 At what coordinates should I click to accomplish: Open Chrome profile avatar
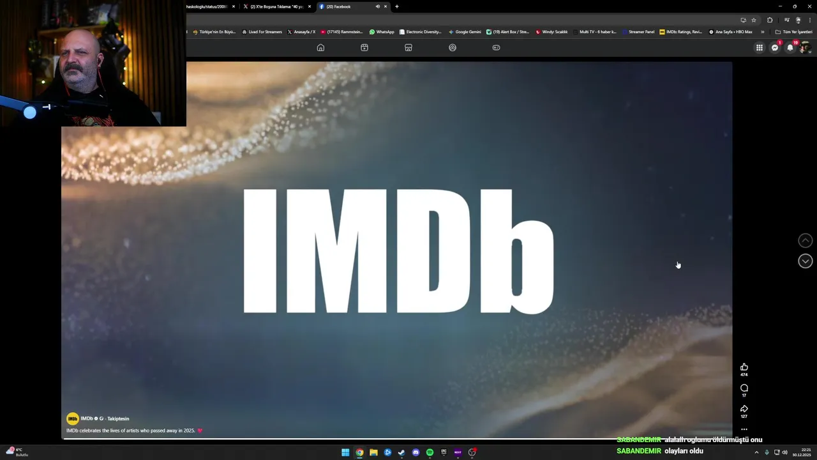pos(798,20)
